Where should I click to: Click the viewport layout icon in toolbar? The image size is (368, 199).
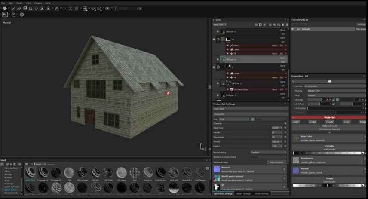[85, 9]
